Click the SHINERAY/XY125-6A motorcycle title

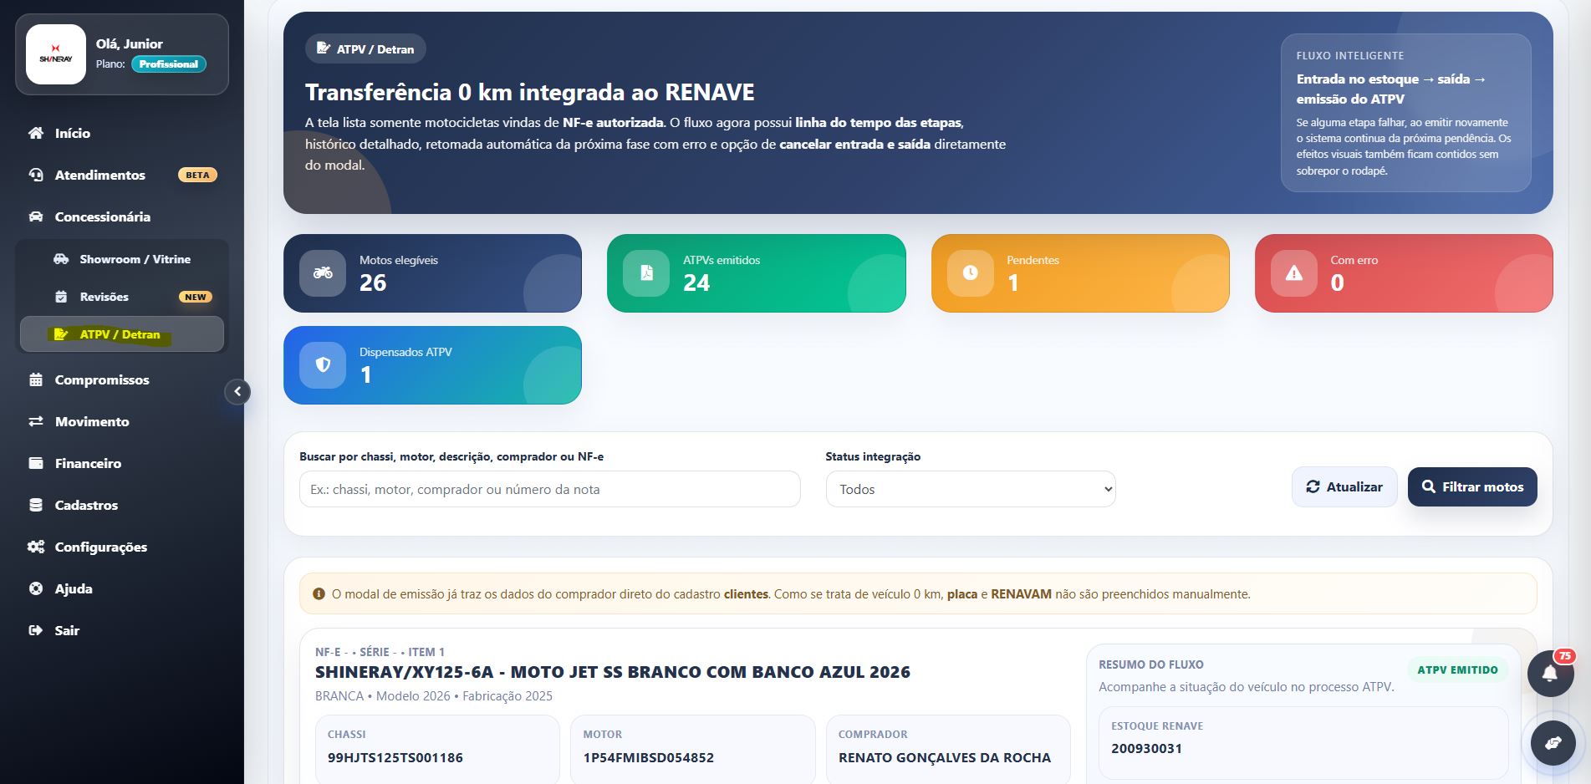click(x=613, y=672)
